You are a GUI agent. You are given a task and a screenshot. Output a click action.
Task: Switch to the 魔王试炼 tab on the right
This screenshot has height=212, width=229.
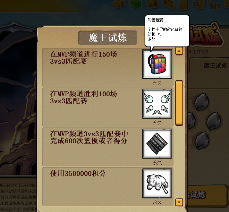(x=209, y=65)
